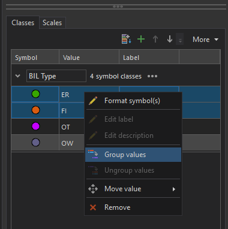The image size is (228, 229).
Task: Switch to the Classes tab
Action: pyautogui.click(x=23, y=23)
